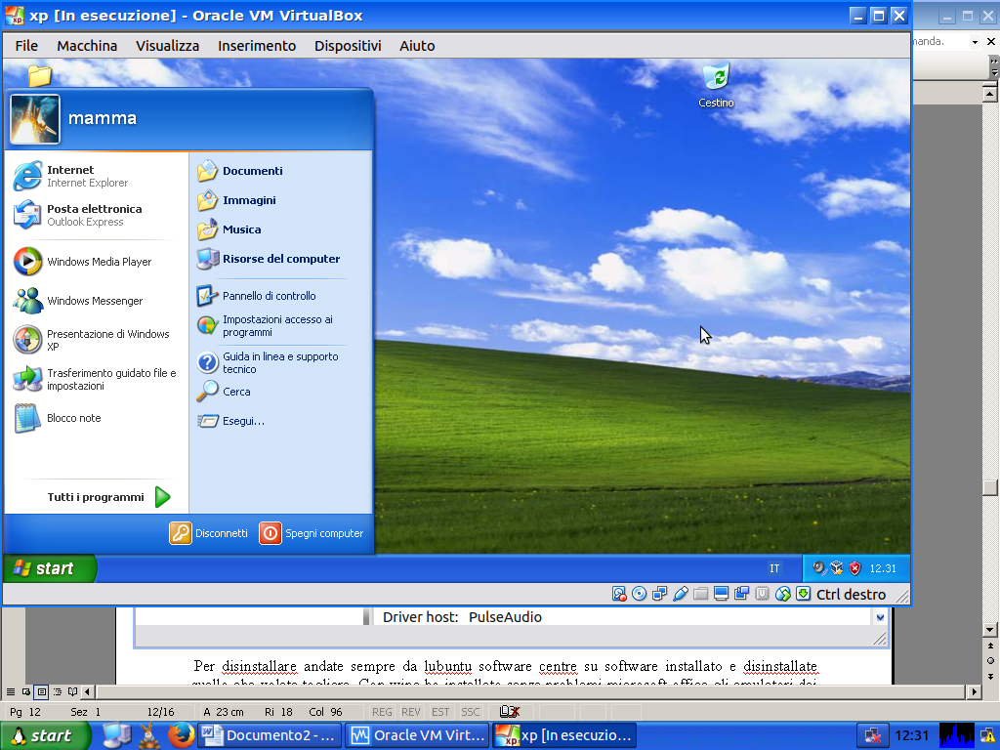Open the Dispositivi menu
This screenshot has height=750, width=1000.
click(347, 46)
